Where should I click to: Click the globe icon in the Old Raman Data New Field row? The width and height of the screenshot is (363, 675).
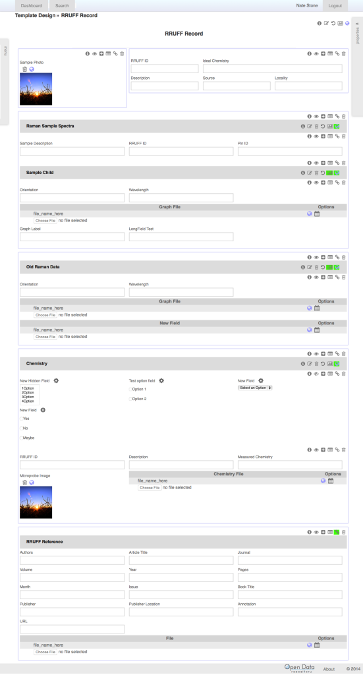(309, 330)
